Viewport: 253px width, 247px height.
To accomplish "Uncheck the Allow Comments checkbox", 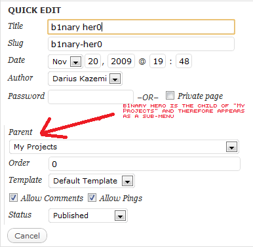I will [13, 198].
